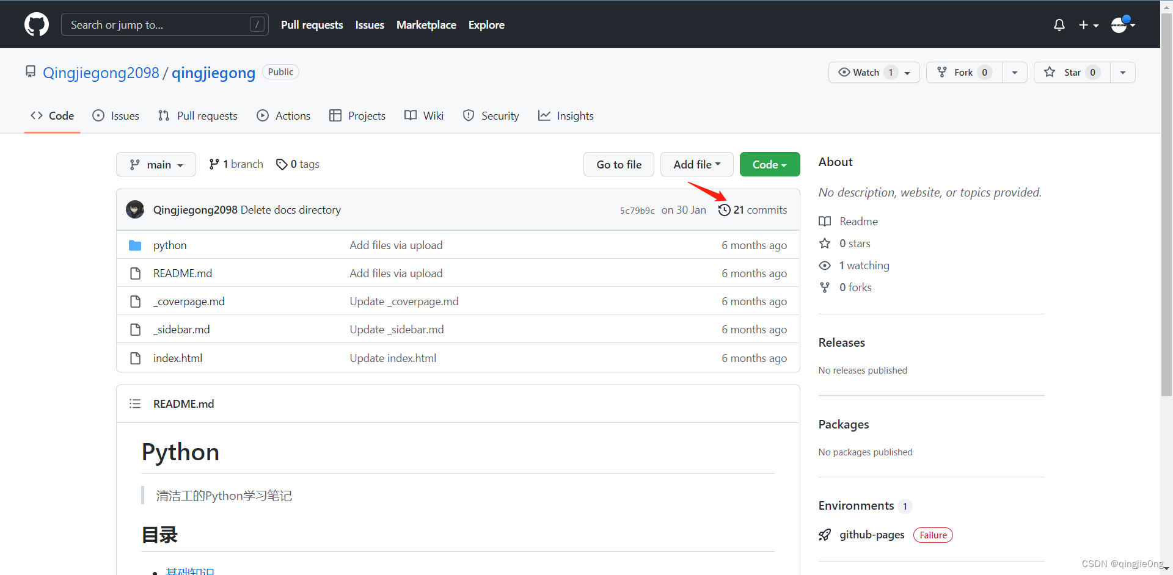Switch to the Issues tab
Viewport: 1173px width, 575px height.
pyautogui.click(x=115, y=115)
